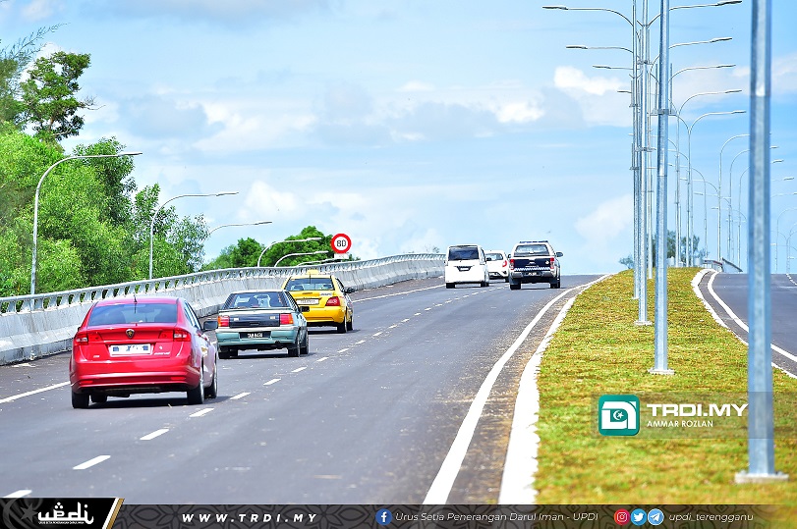The height and width of the screenshot is (529, 797).
Task: Open the WWW.TRDI.MY link
Action: [249, 517]
